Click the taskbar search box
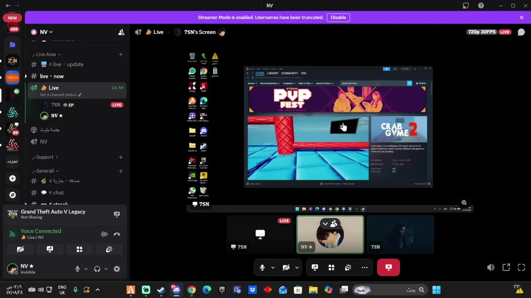531x298 pixels. [390, 290]
